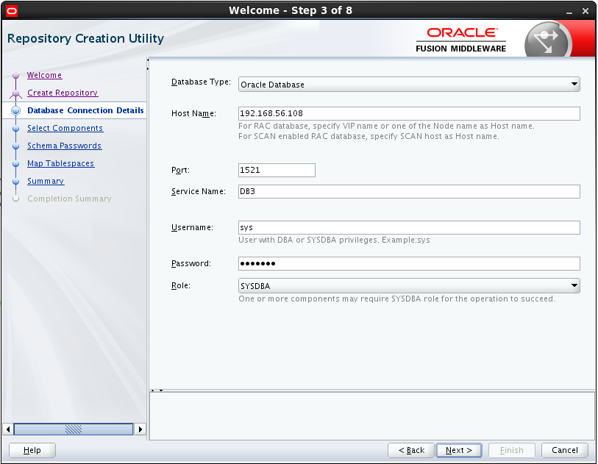Click the Host Name input field
This screenshot has width=598, height=464.
[x=409, y=113]
